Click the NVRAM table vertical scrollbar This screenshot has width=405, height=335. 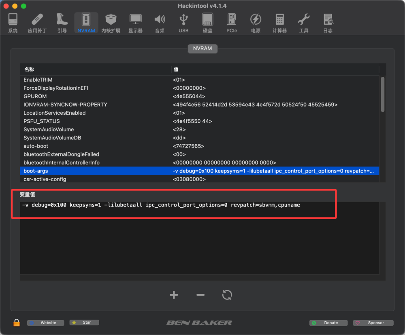[383, 94]
